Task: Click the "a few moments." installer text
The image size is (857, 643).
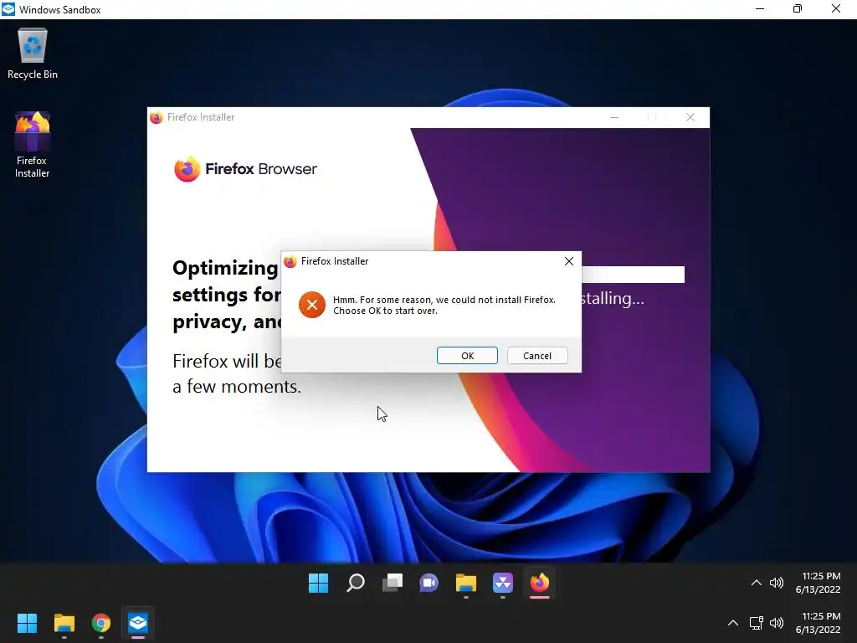Action: [x=237, y=387]
